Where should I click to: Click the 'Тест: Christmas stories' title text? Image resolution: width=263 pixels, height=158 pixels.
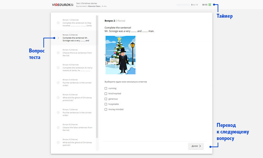click(86, 3)
